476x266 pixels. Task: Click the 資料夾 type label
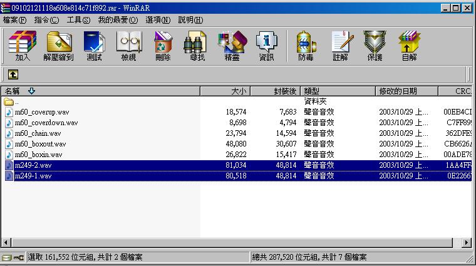point(315,101)
